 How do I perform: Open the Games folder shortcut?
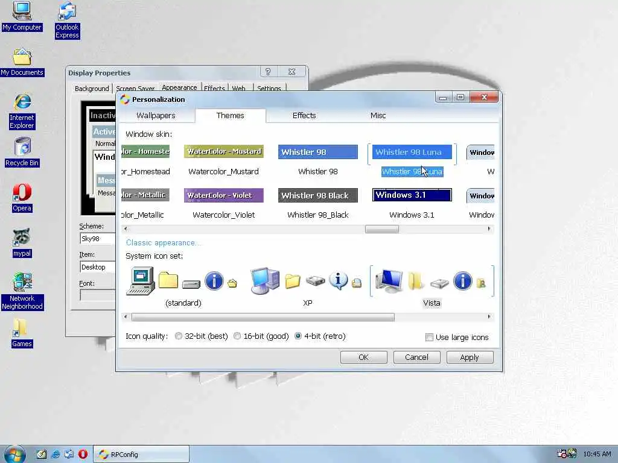(x=22, y=333)
